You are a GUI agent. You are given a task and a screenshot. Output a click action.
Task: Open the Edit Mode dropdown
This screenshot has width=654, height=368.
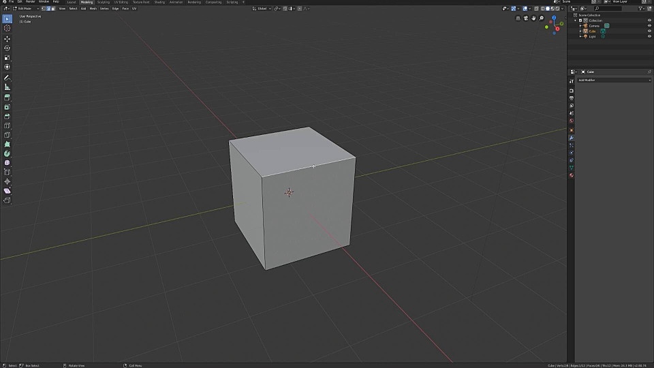(26, 8)
